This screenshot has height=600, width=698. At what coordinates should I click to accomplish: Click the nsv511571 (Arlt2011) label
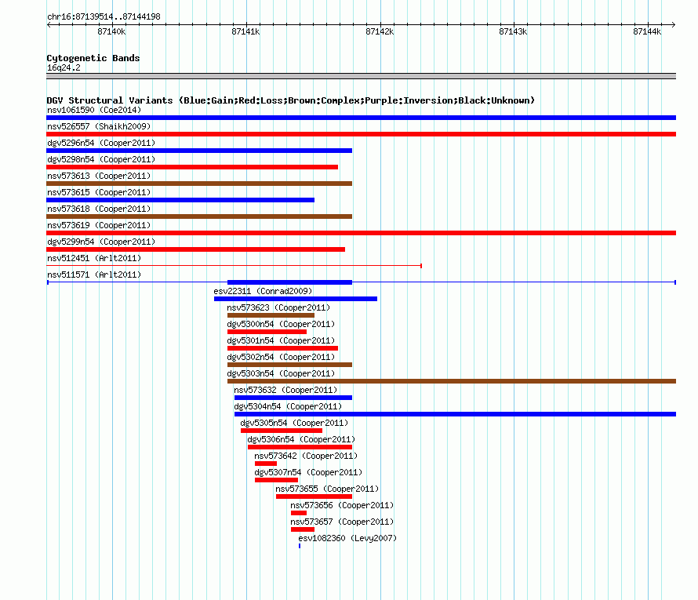[94, 275]
